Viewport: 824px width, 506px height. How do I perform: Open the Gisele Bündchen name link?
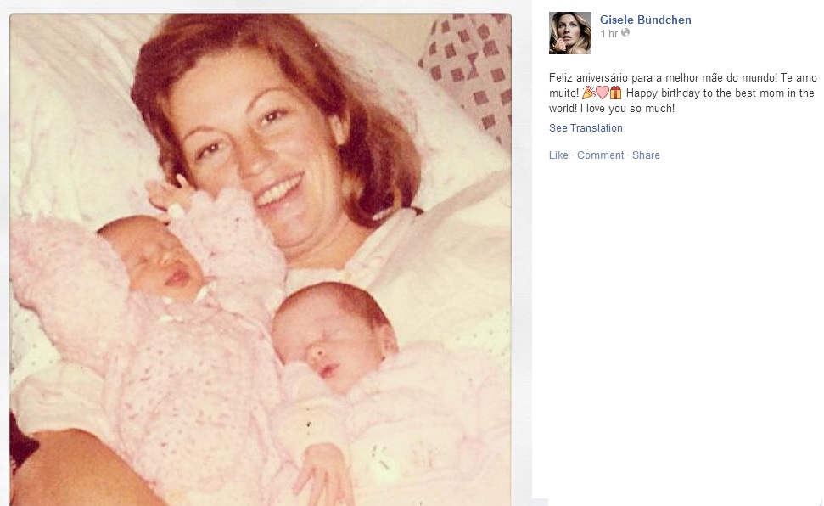645,20
